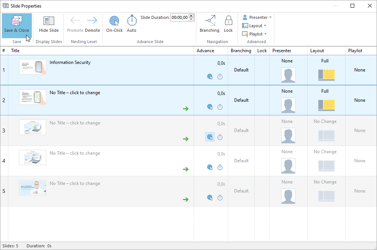Click the Save & Close icon
The width and height of the screenshot is (377, 250).
click(17, 21)
